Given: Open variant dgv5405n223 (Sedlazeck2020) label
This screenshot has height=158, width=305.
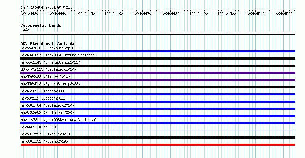Looking at the screenshot, I should [48, 69].
